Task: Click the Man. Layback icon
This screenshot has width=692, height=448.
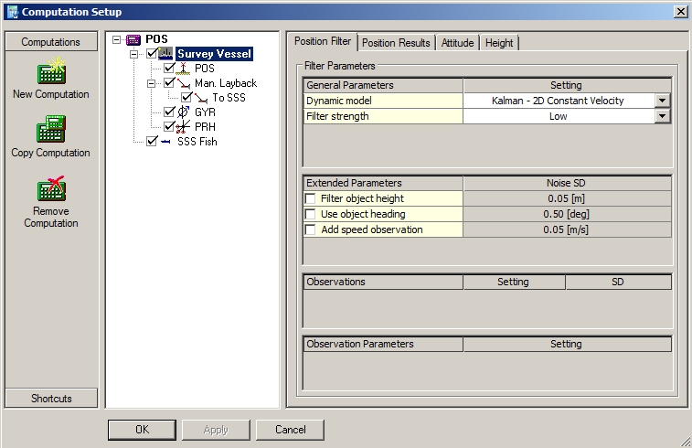Action: coord(184,83)
